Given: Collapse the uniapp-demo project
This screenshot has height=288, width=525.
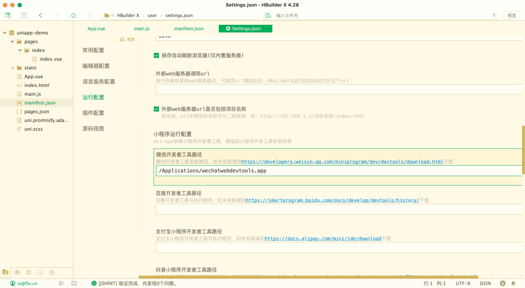Looking at the screenshot, I should coord(5,33).
